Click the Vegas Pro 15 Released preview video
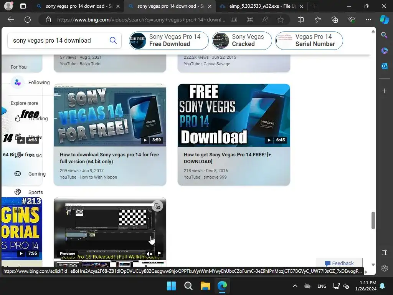The width and height of the screenshot is (393, 295). tap(110, 228)
